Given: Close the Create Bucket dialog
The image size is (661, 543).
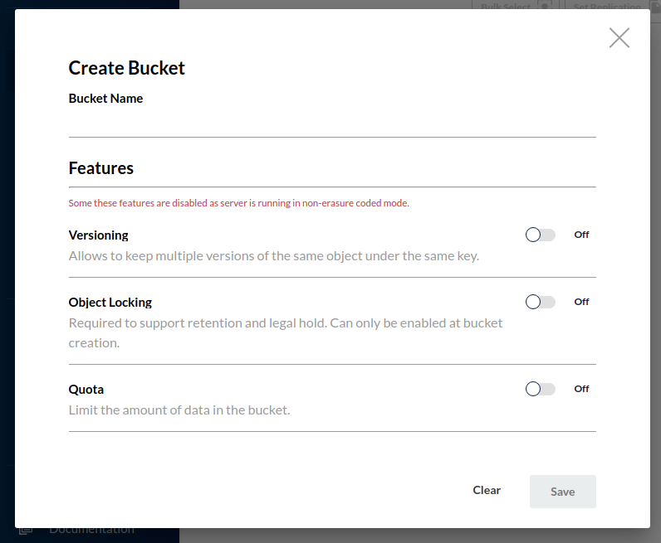Looking at the screenshot, I should [x=619, y=37].
